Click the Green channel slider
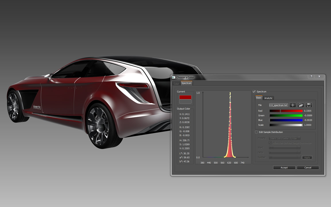This screenshot has height=207, width=331. tap(286, 116)
